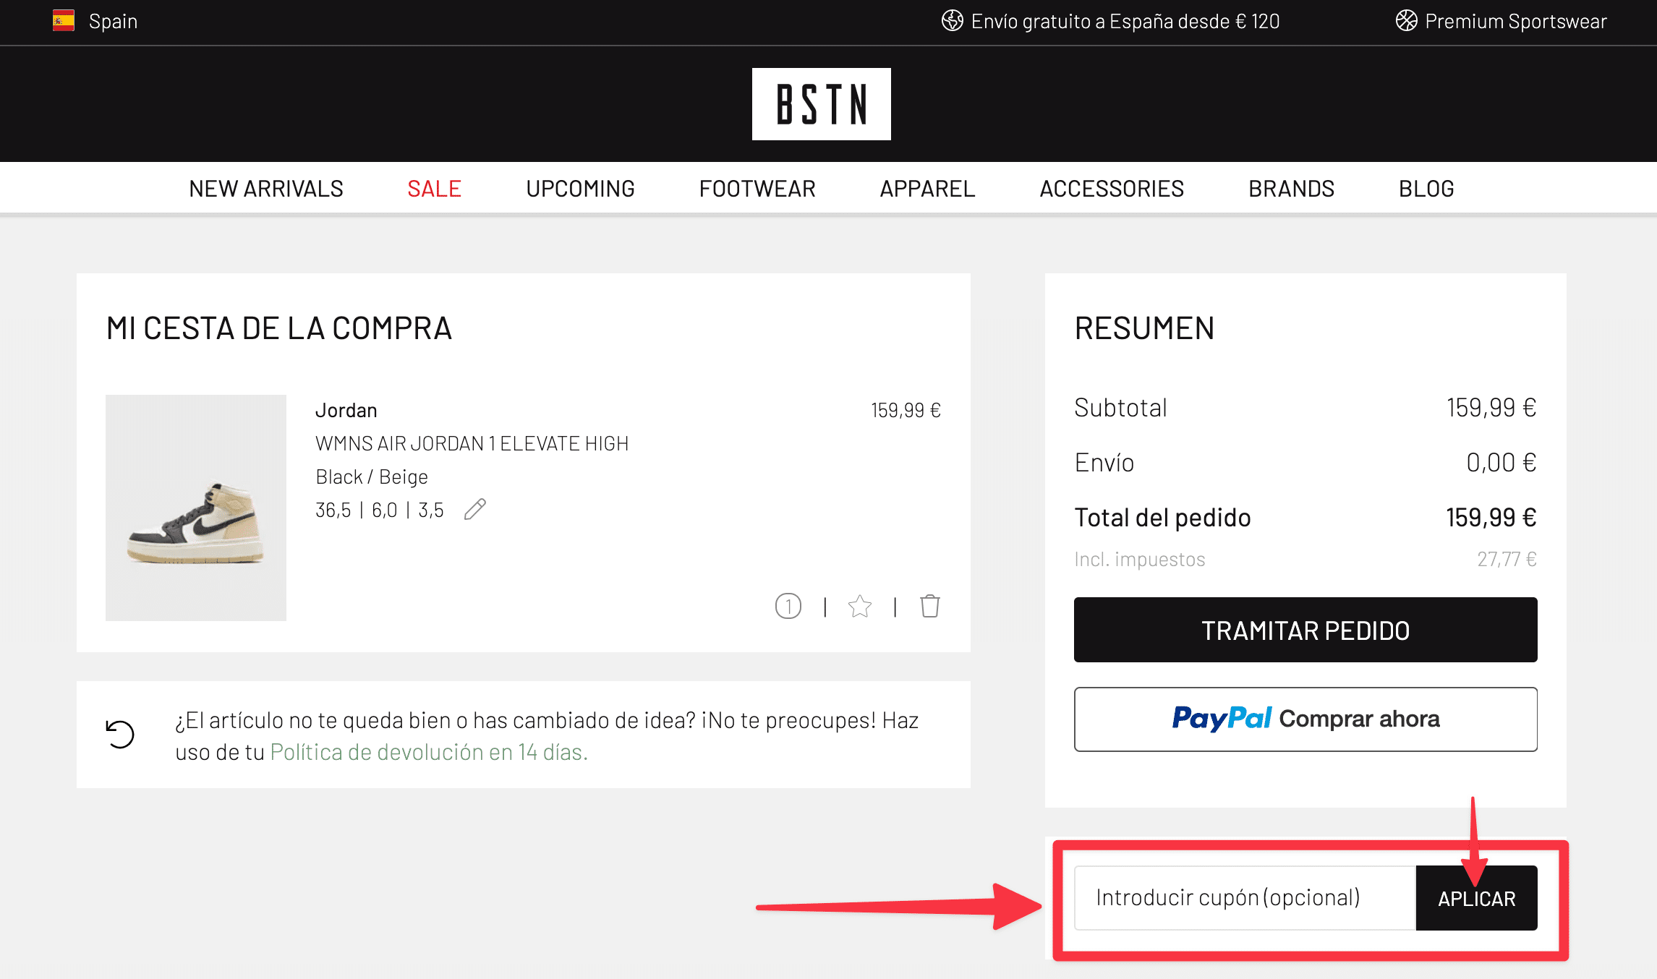Add the sneakers to wishlist via star icon
This screenshot has height=979, width=1657.
point(859,607)
